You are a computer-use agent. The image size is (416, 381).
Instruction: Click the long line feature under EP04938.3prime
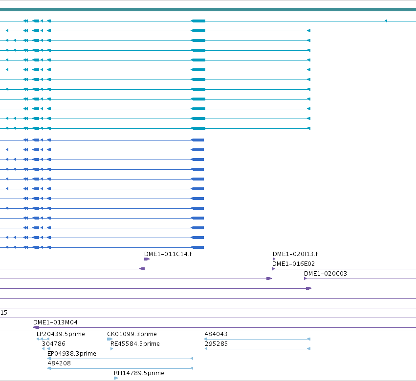click(x=120, y=359)
